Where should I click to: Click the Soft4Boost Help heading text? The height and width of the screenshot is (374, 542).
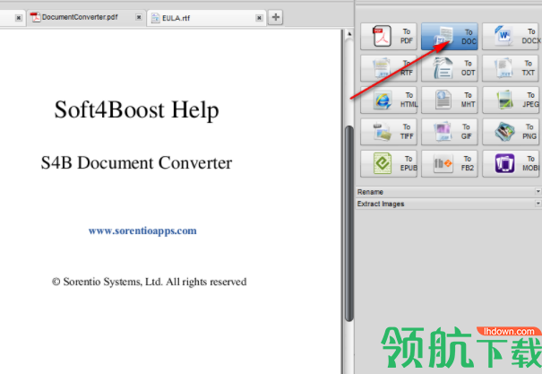click(136, 109)
